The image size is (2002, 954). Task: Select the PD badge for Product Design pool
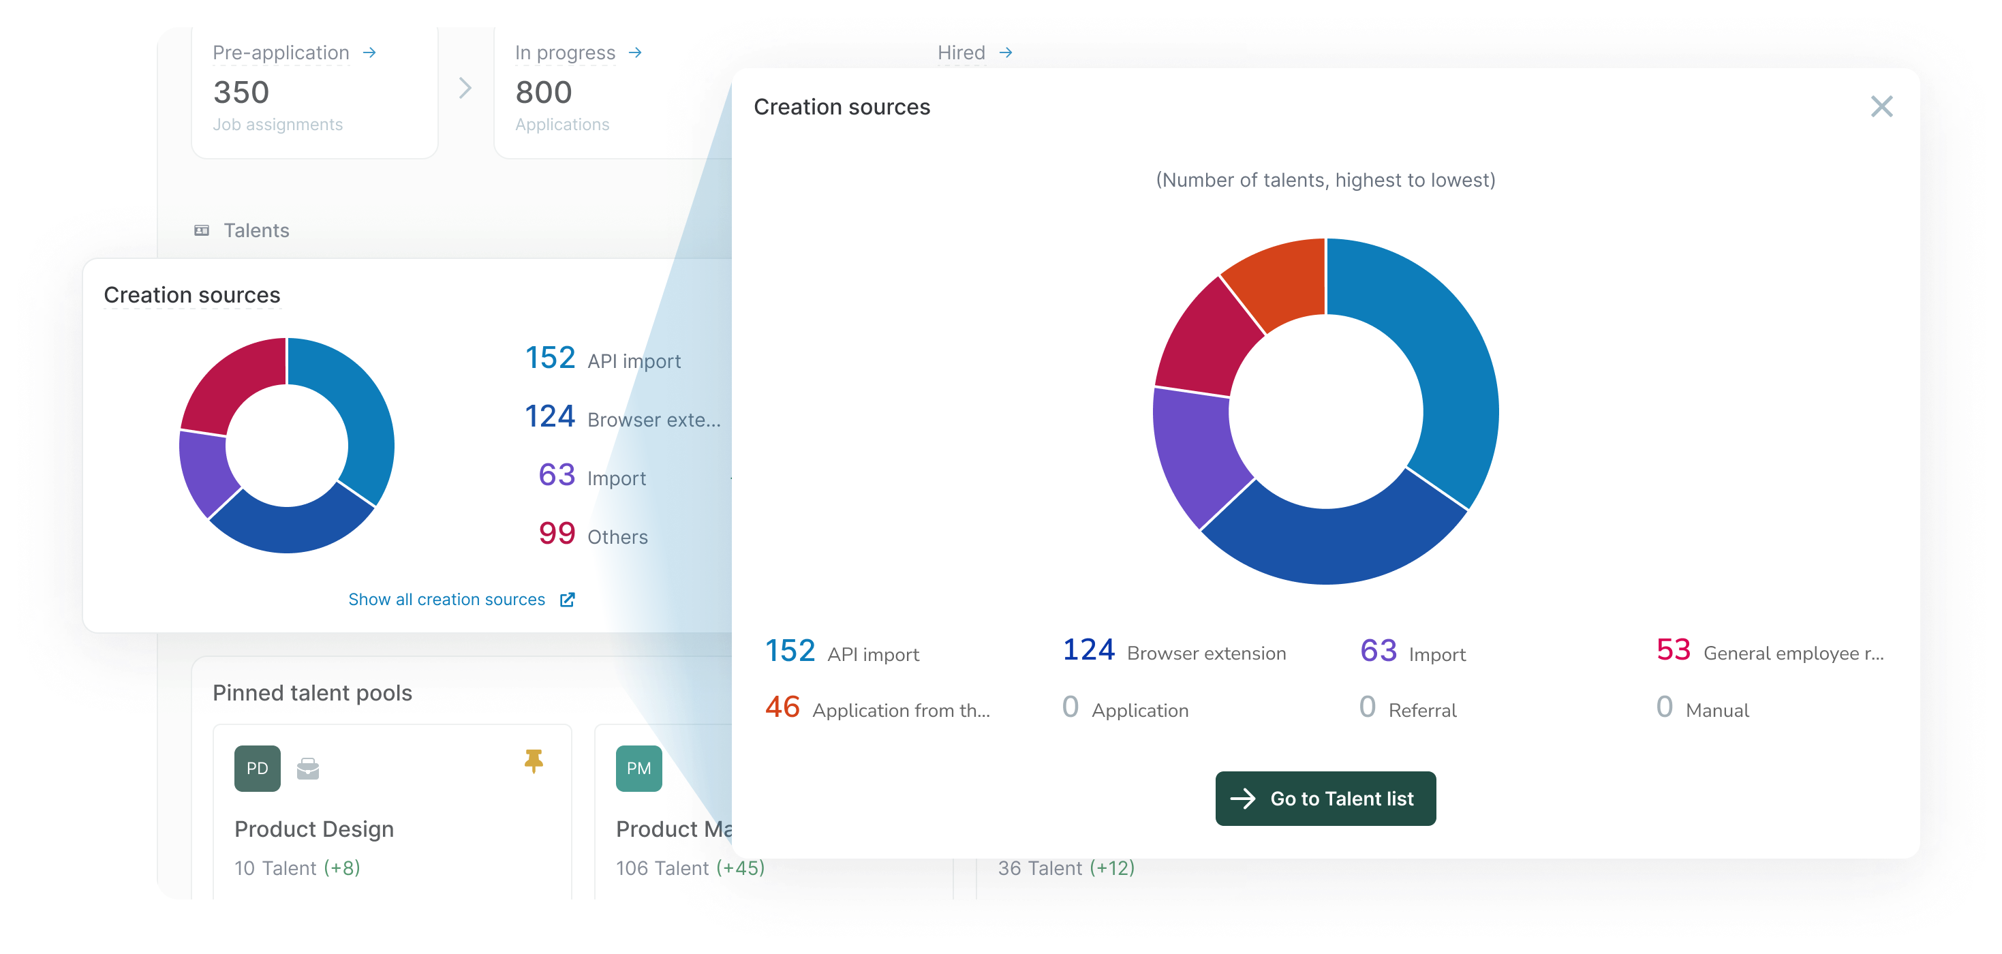[256, 769]
